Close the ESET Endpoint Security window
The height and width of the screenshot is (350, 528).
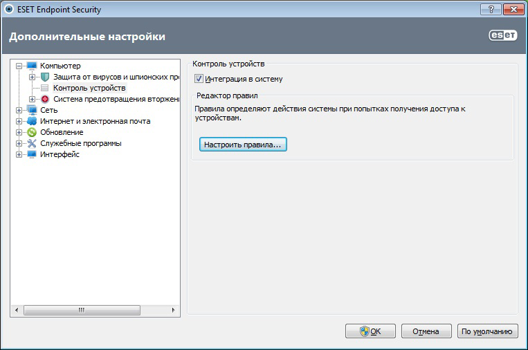click(x=513, y=10)
